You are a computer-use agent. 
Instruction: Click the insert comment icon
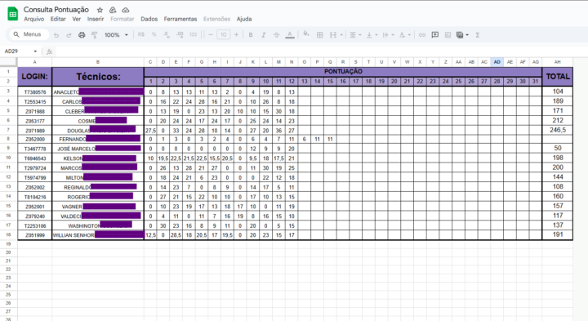tap(435, 35)
